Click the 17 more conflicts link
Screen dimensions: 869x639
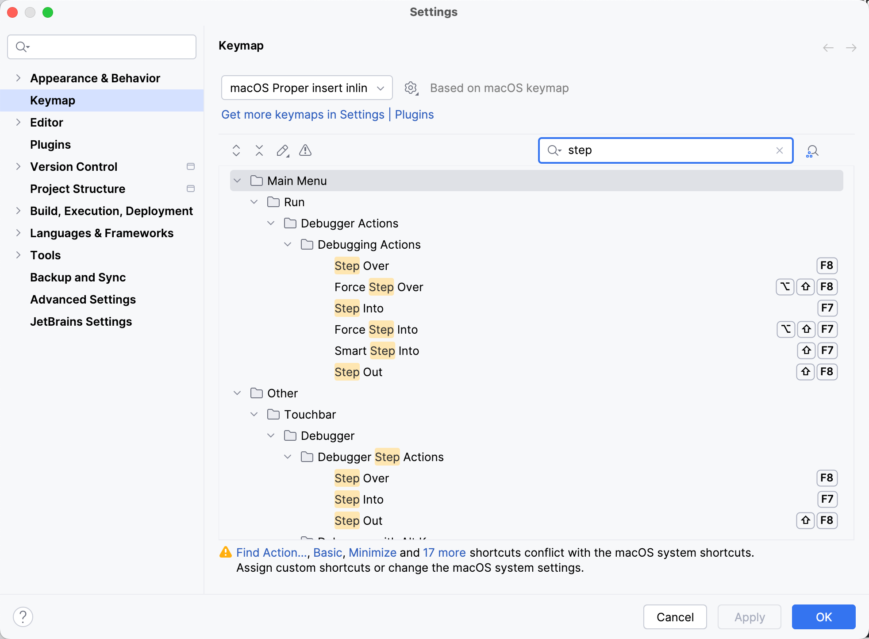[x=444, y=552]
